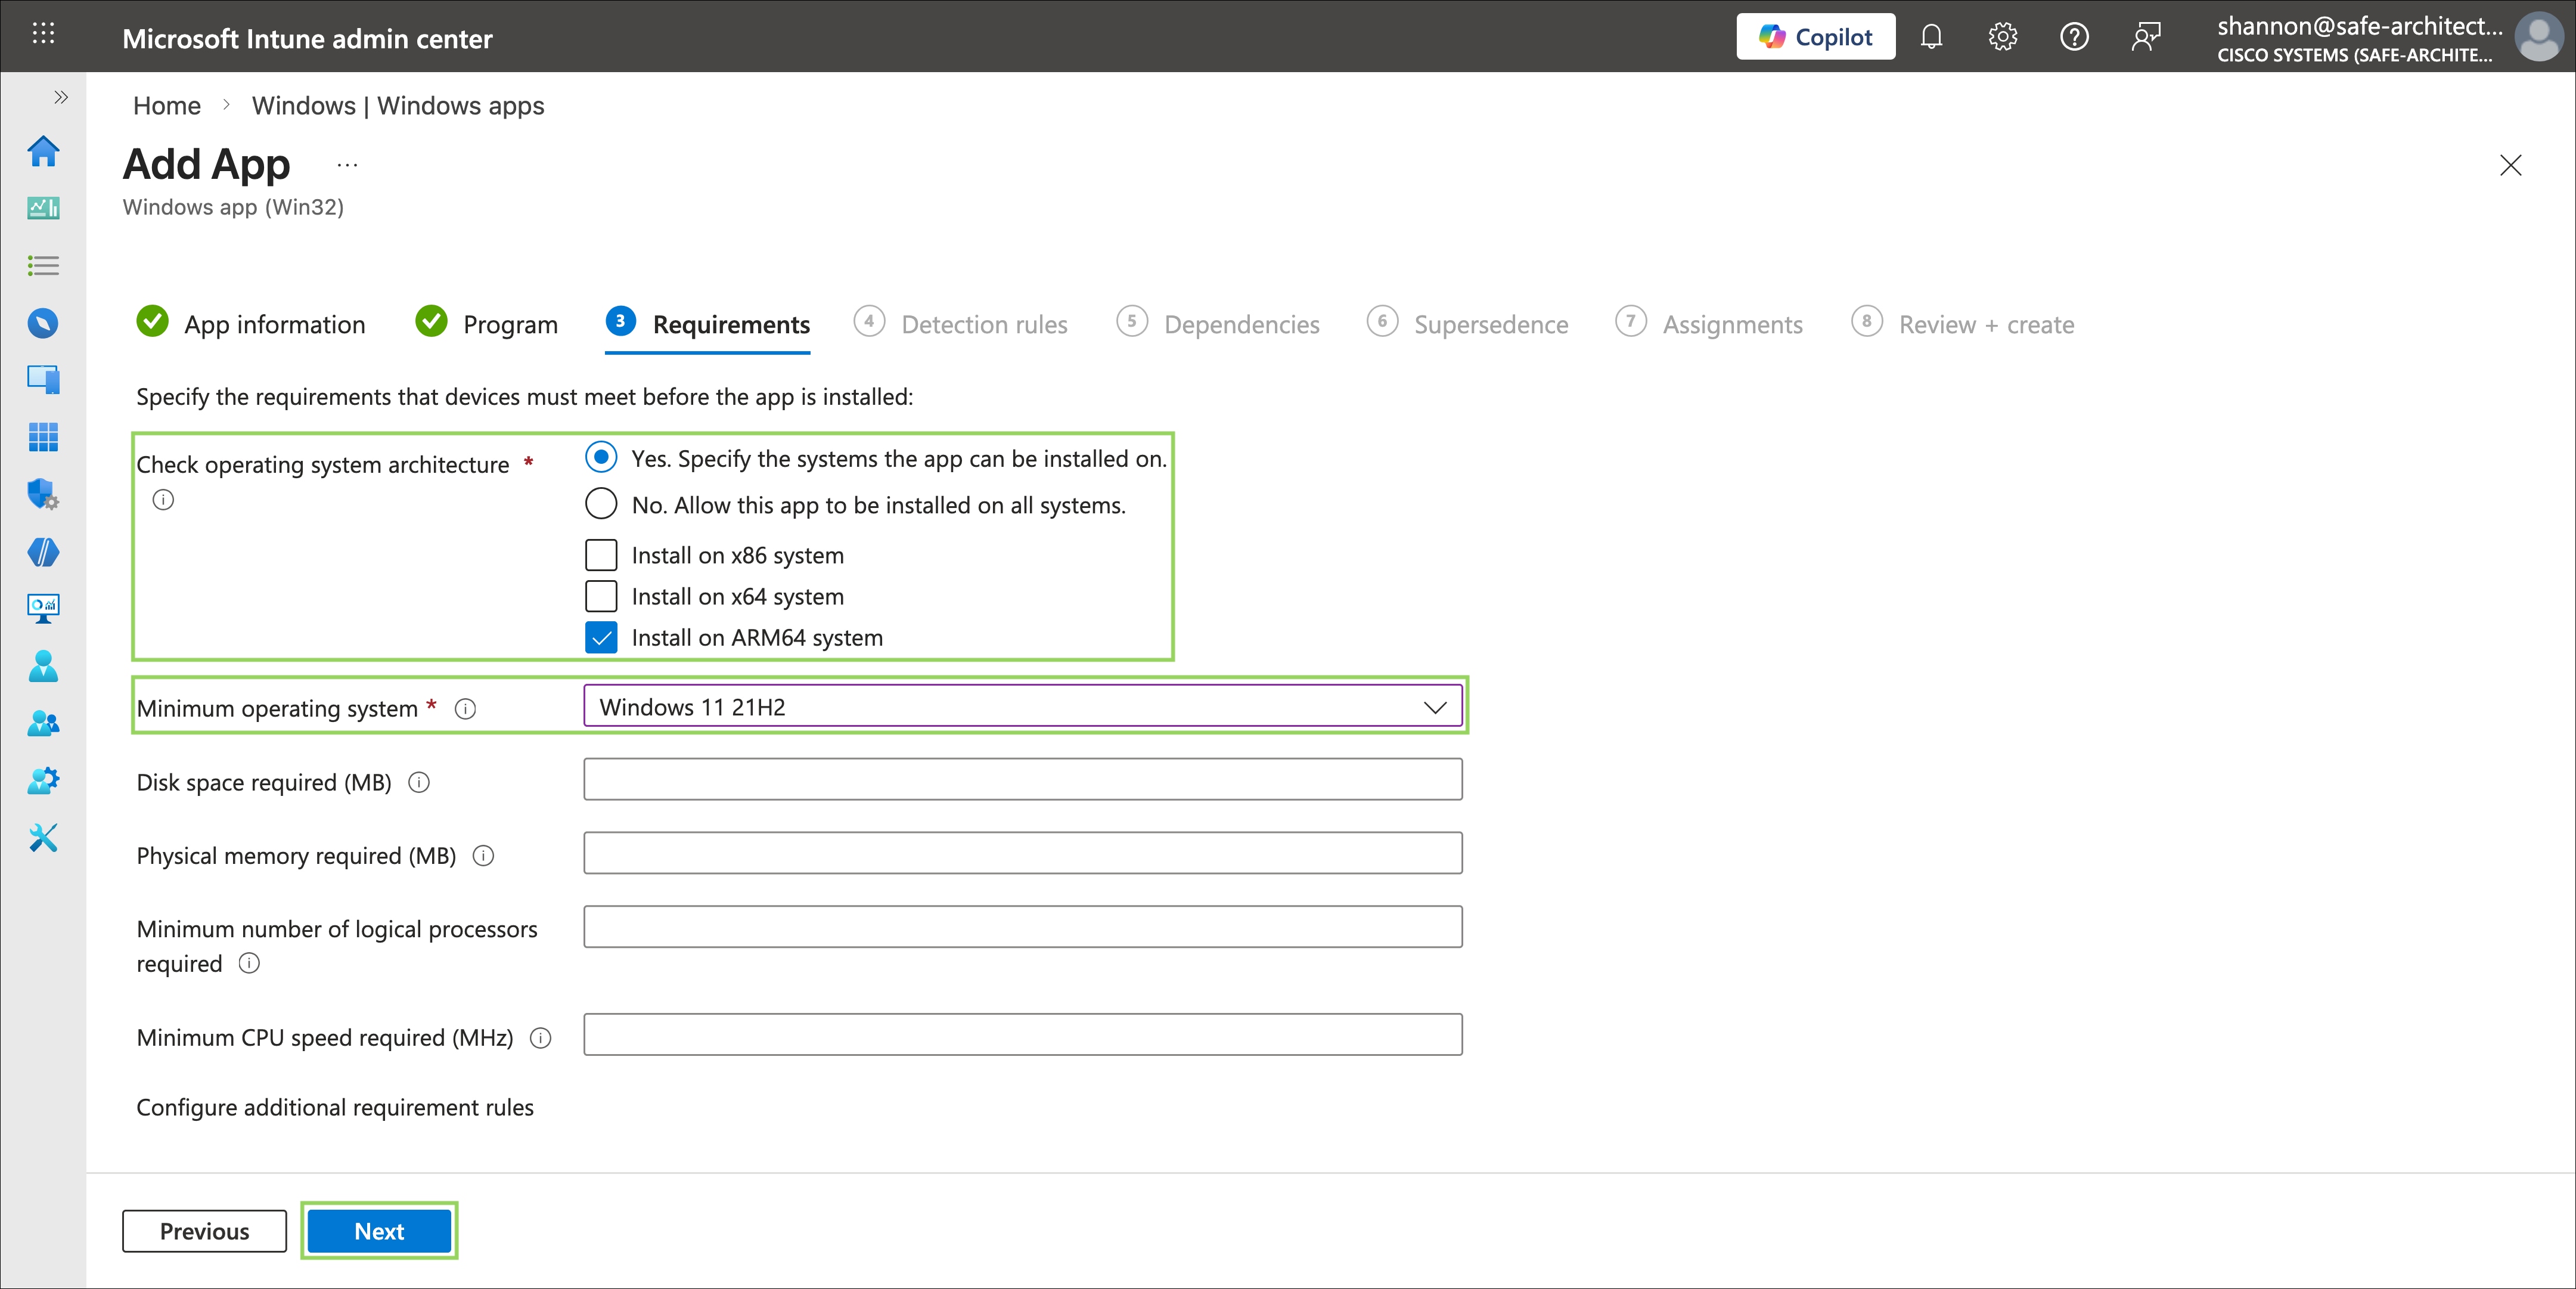2576x1289 pixels.
Task: Open Endpoint security shield icon
Action: [x=43, y=494]
